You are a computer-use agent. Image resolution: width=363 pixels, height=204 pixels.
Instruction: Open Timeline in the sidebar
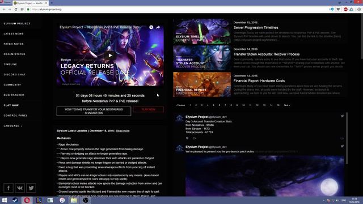click(10, 64)
